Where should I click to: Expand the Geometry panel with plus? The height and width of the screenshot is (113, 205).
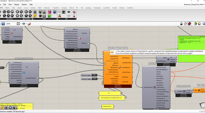23,19
